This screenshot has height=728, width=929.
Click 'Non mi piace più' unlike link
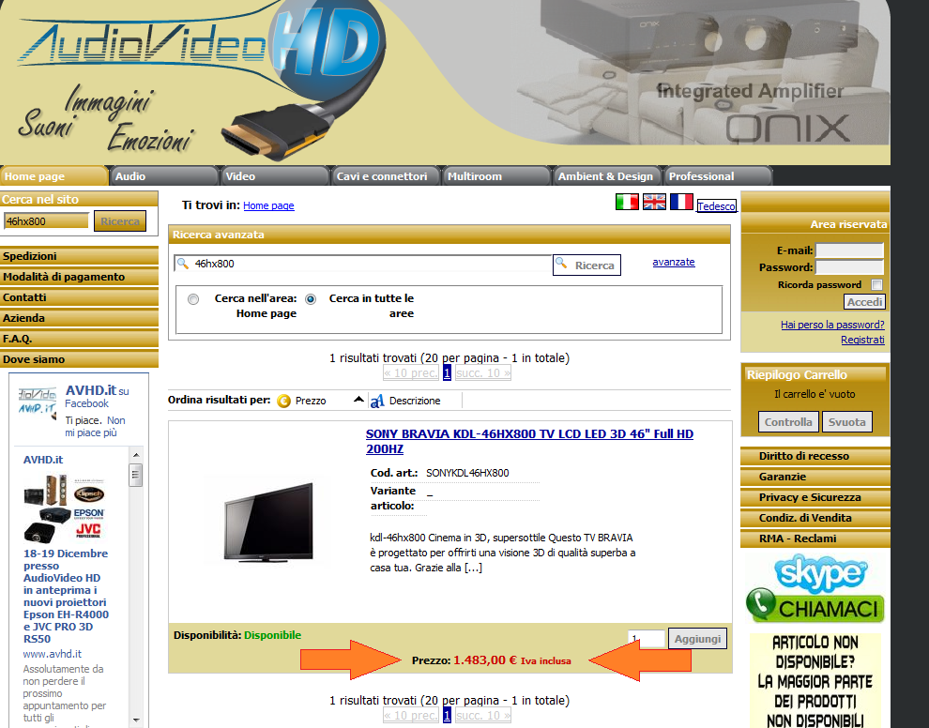(95, 427)
